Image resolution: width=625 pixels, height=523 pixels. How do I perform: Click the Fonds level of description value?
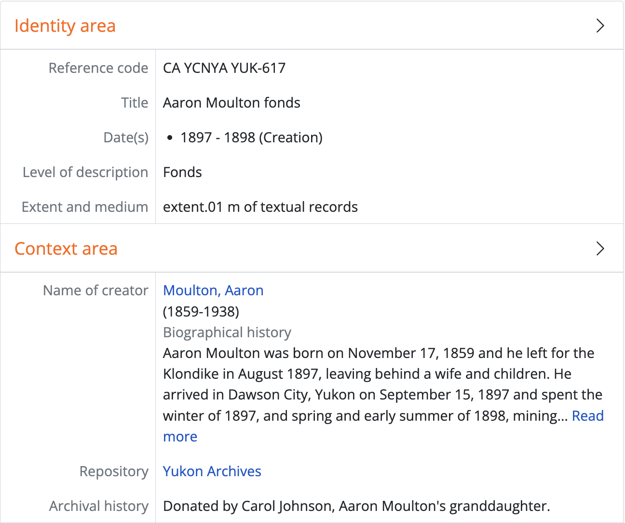[182, 172]
